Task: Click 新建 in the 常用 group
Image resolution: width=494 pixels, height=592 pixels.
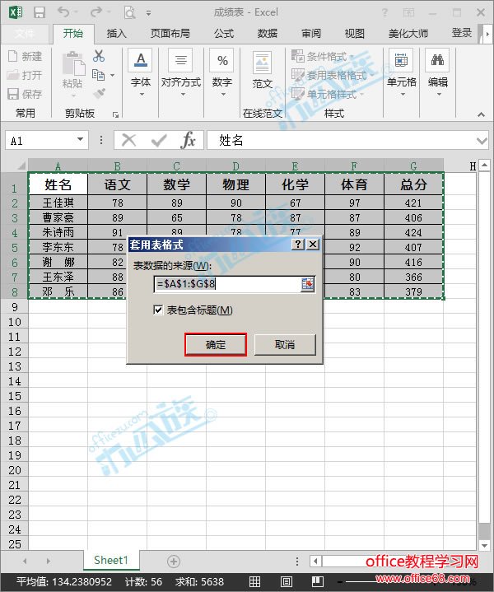Action: tap(25, 57)
